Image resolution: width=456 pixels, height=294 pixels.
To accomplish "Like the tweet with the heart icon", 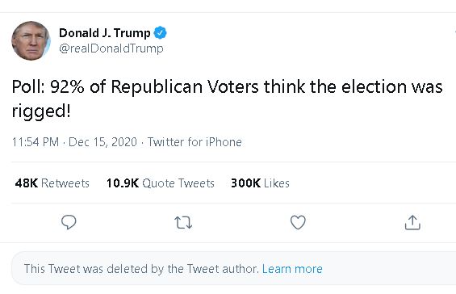I will [x=298, y=222].
